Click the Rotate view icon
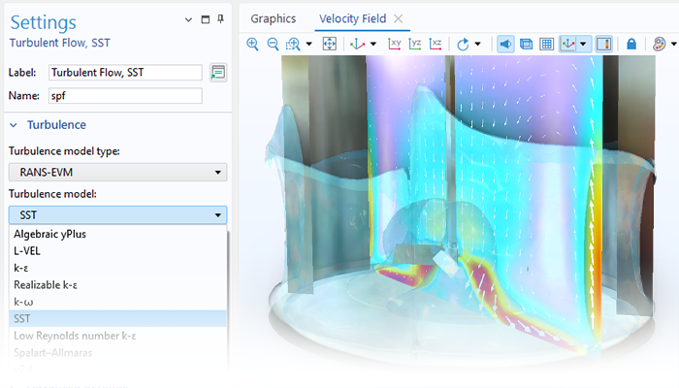Viewport: 679px width, 388px height. [x=463, y=44]
